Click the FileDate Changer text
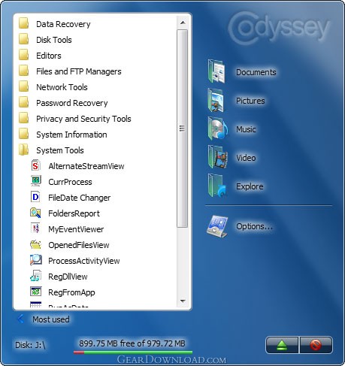 (x=80, y=198)
